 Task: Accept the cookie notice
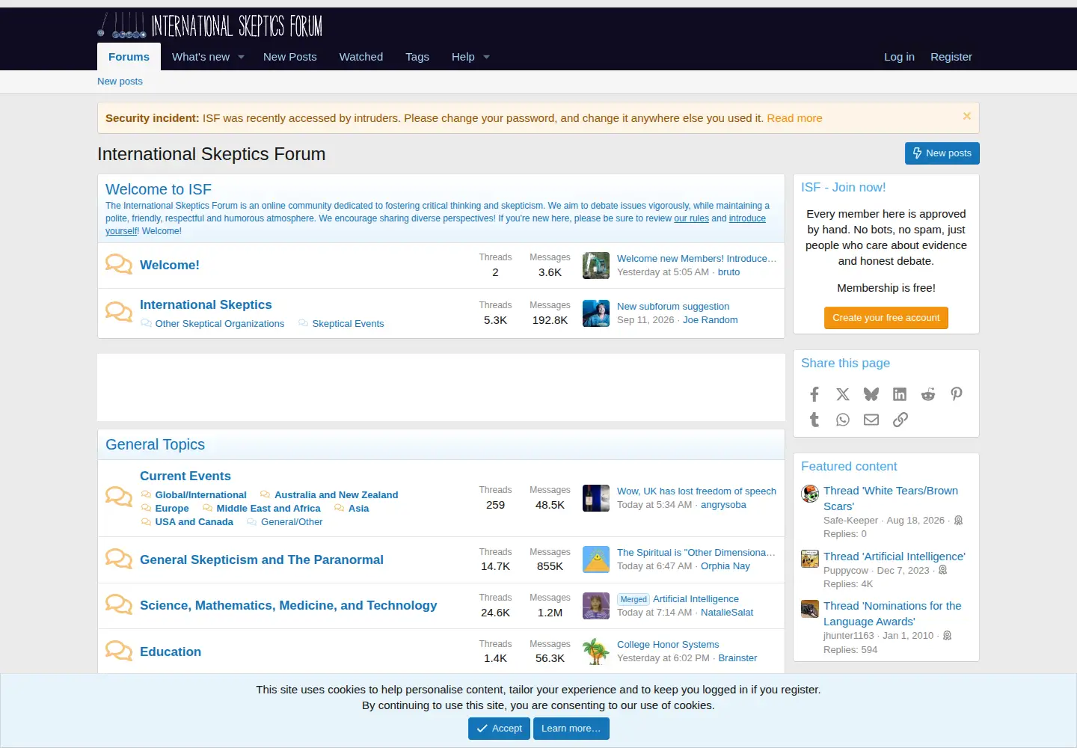tap(499, 729)
